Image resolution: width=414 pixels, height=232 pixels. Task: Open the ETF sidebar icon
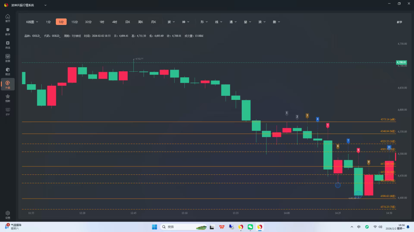pyautogui.click(x=8, y=111)
